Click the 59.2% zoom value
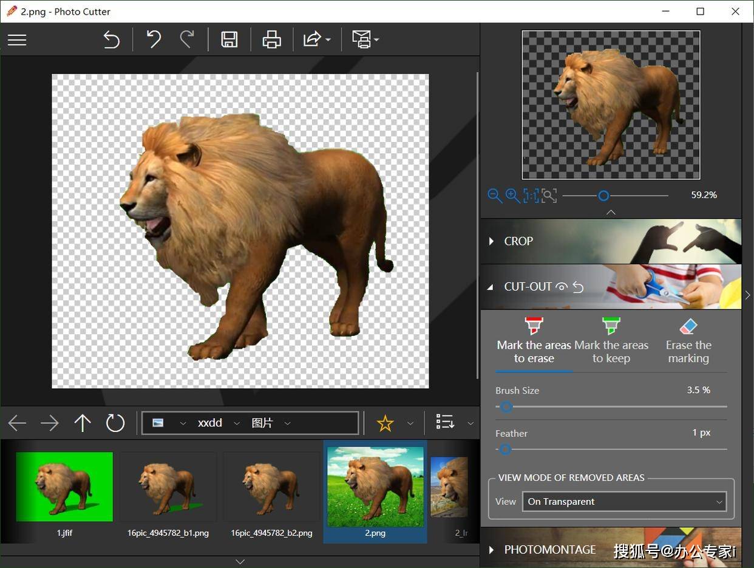Viewport: 754px width, 568px height. [x=704, y=195]
